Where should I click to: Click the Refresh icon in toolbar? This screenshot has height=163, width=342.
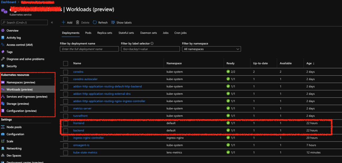(95, 22)
